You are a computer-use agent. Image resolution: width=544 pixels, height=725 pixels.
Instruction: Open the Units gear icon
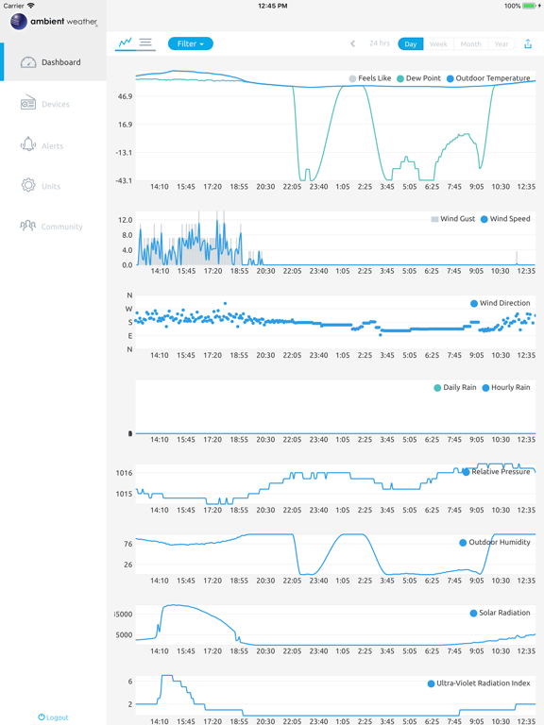point(28,185)
